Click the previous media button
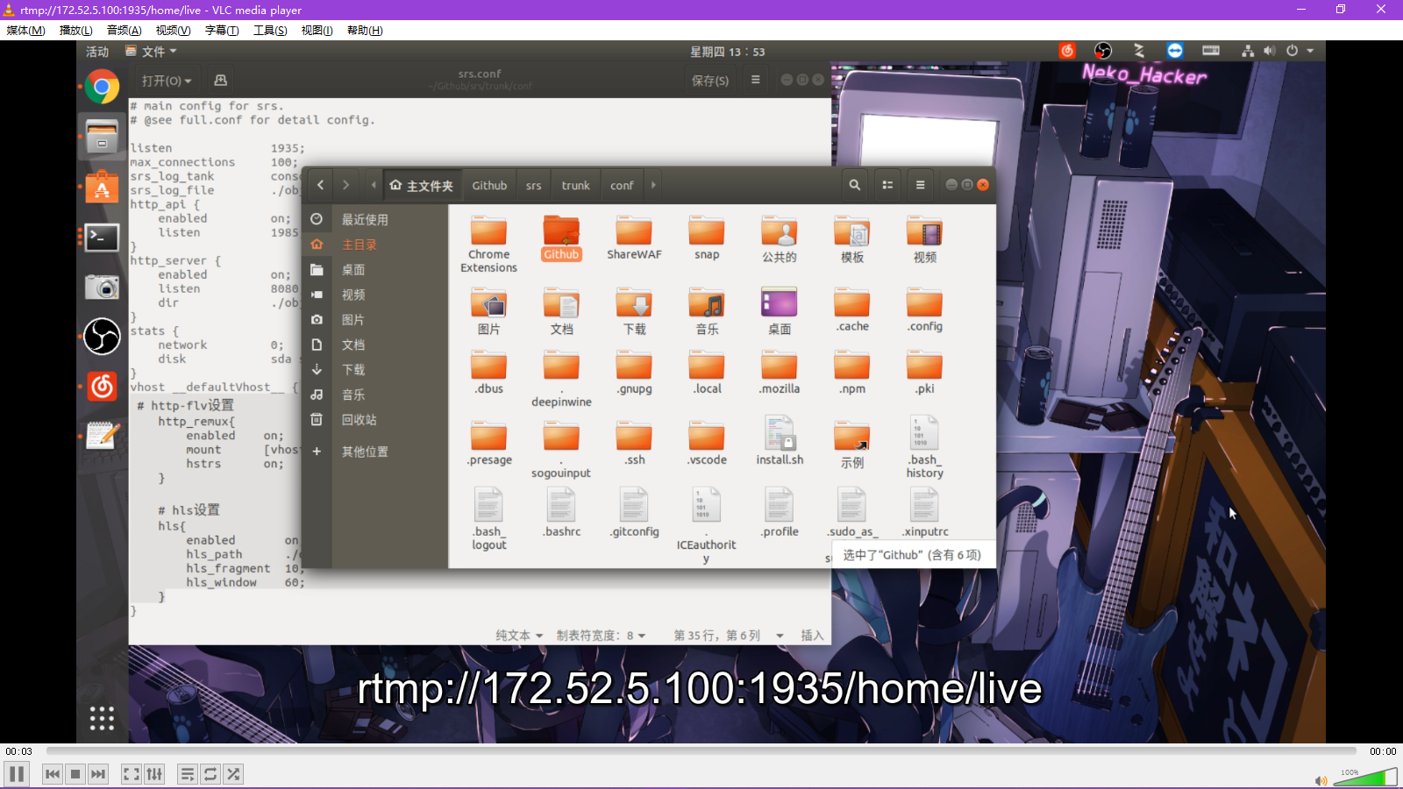The width and height of the screenshot is (1403, 789). point(53,774)
